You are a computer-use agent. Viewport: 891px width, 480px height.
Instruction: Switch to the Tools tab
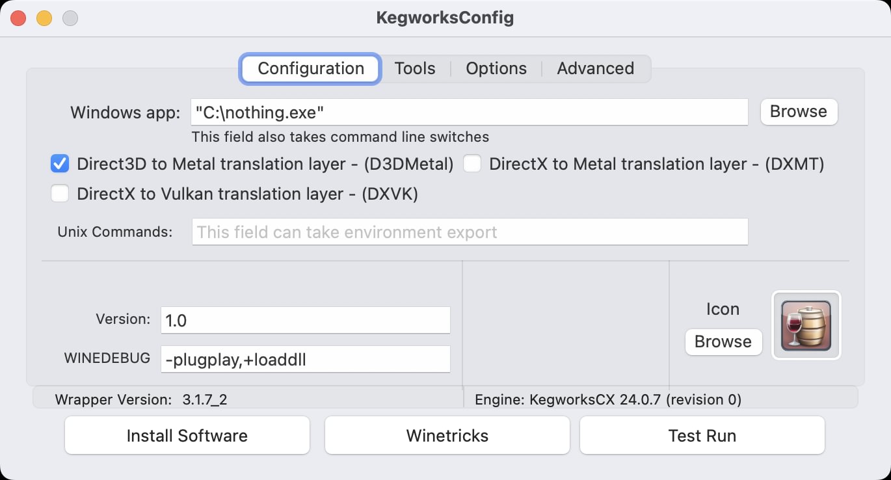[x=415, y=69]
